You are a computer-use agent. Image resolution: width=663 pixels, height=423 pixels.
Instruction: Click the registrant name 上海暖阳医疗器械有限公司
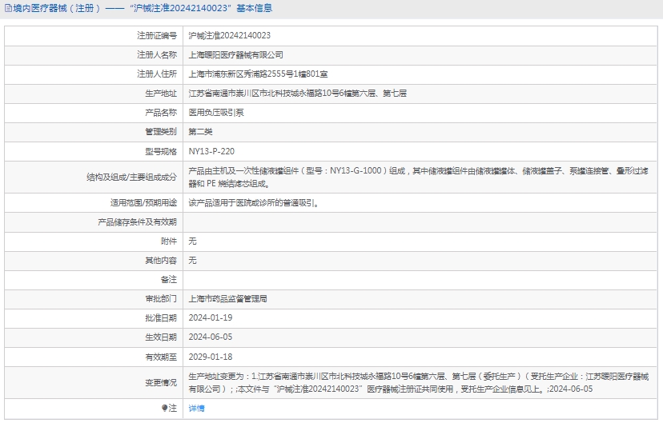pos(235,55)
